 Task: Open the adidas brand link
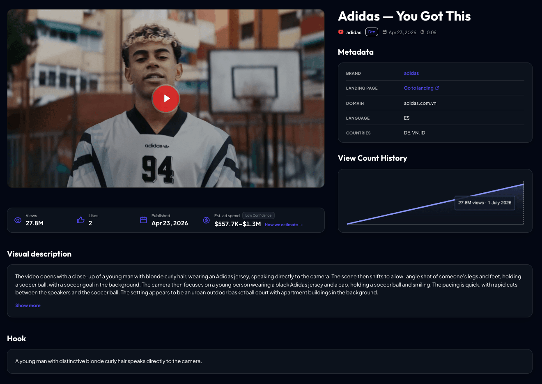pos(411,73)
